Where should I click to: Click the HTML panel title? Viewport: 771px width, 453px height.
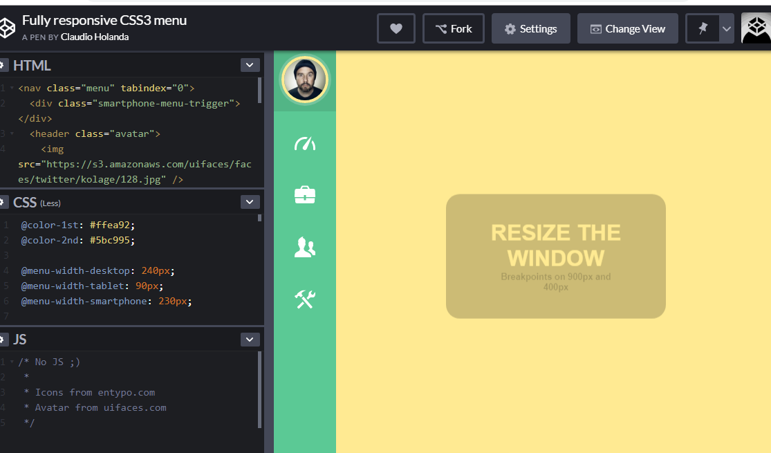pyautogui.click(x=32, y=66)
